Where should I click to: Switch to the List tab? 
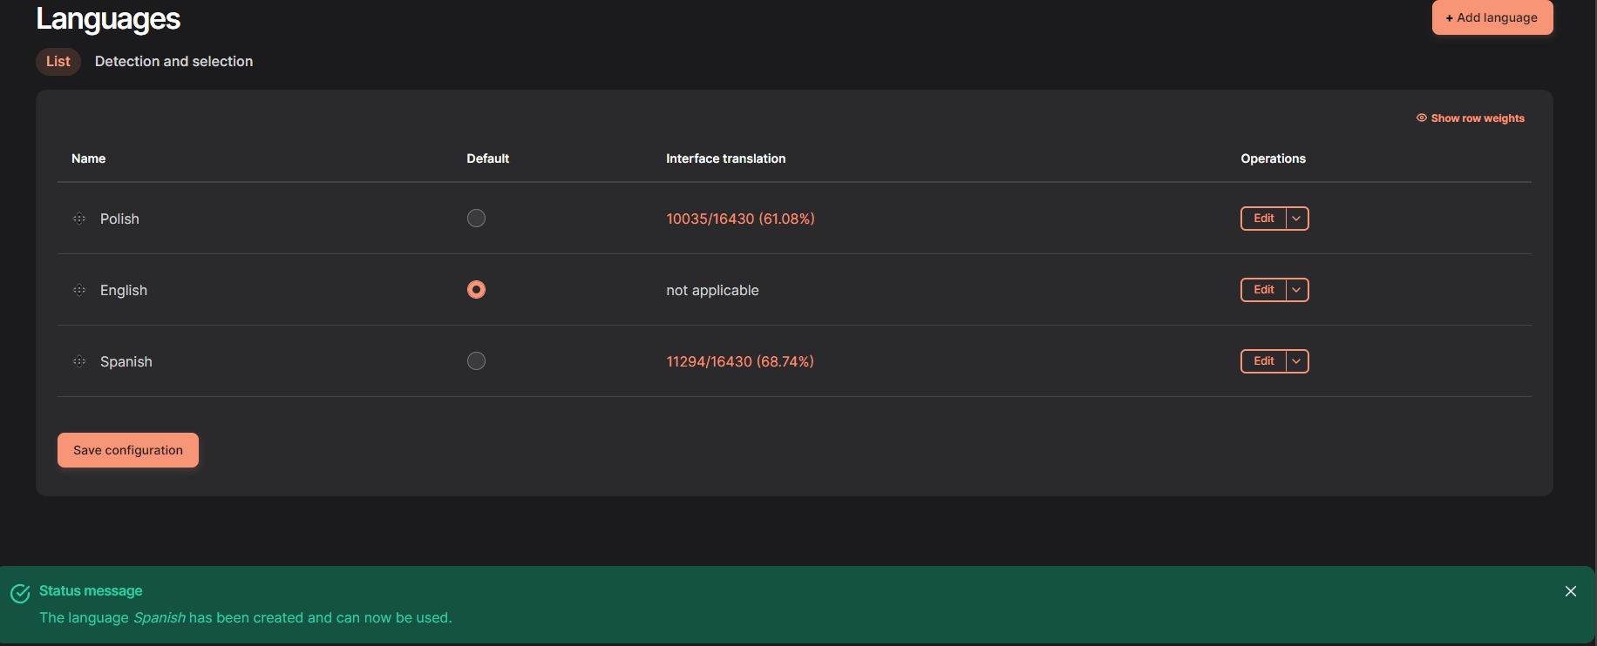point(58,62)
